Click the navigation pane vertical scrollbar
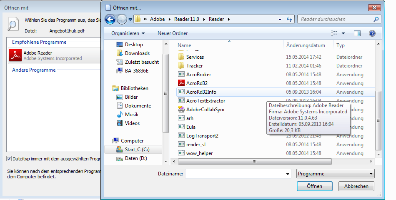Viewport: 396px width, 200px height. tap(165, 93)
